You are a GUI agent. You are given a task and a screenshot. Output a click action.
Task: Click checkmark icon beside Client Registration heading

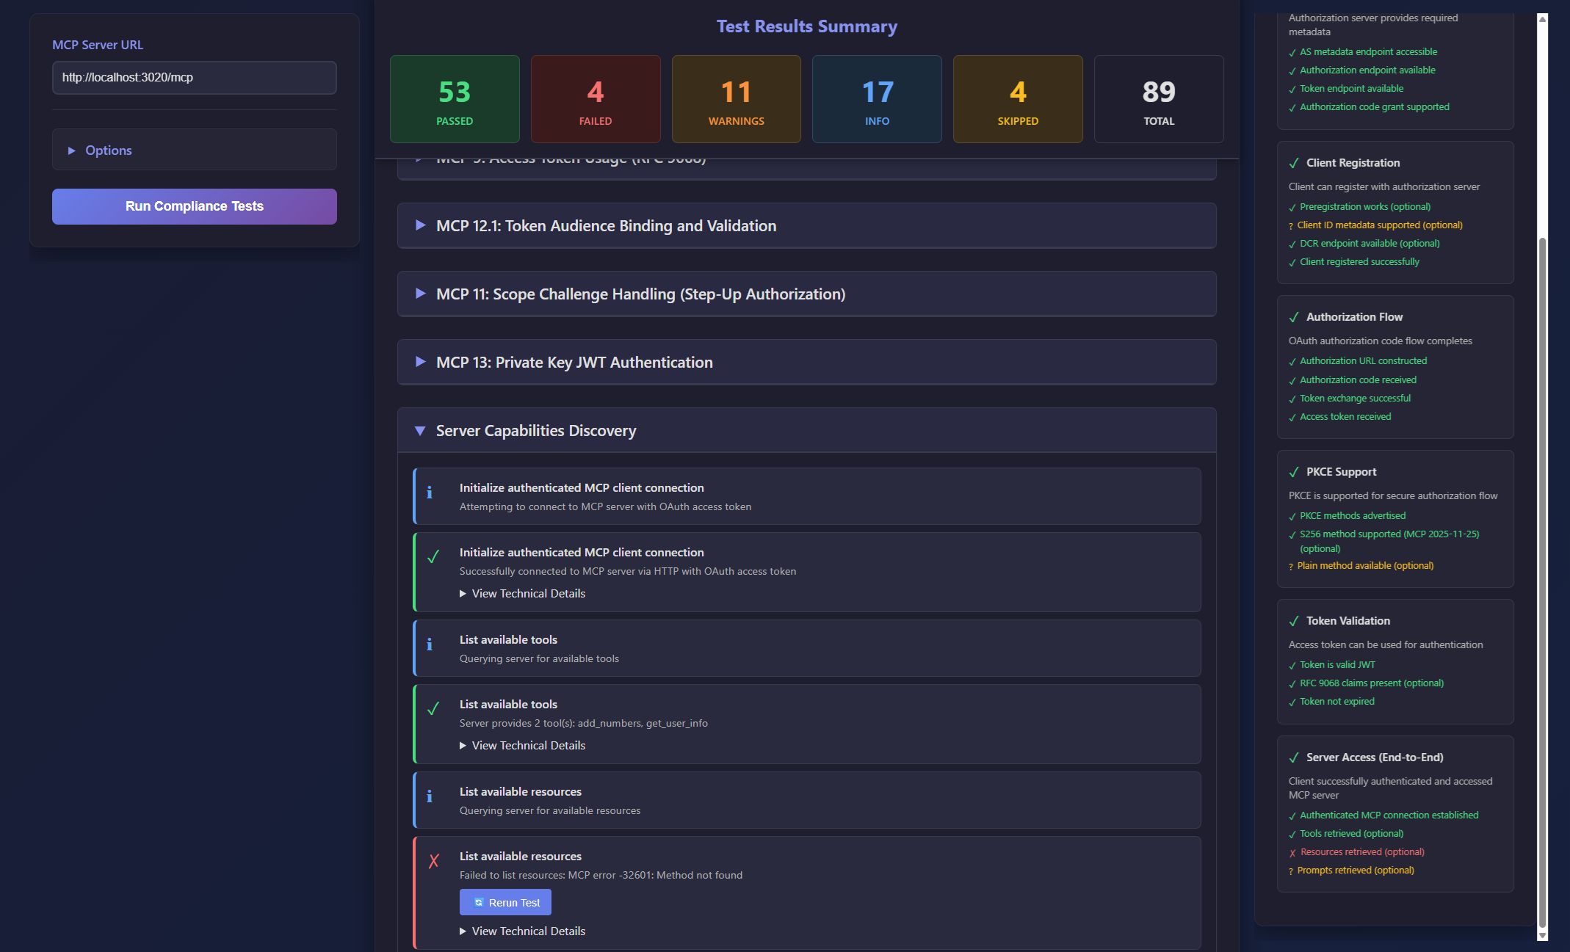[1294, 163]
